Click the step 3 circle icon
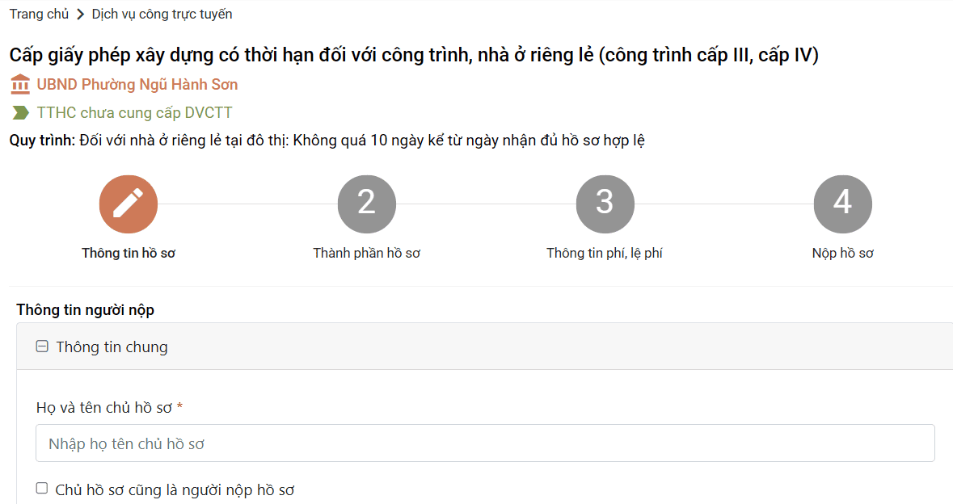 pyautogui.click(x=605, y=204)
